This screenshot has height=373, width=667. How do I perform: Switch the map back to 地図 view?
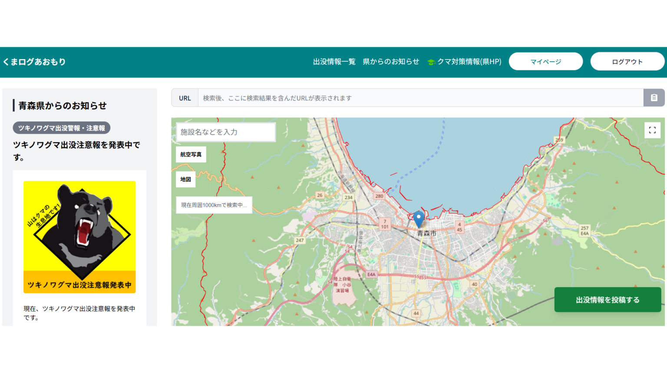[185, 179]
